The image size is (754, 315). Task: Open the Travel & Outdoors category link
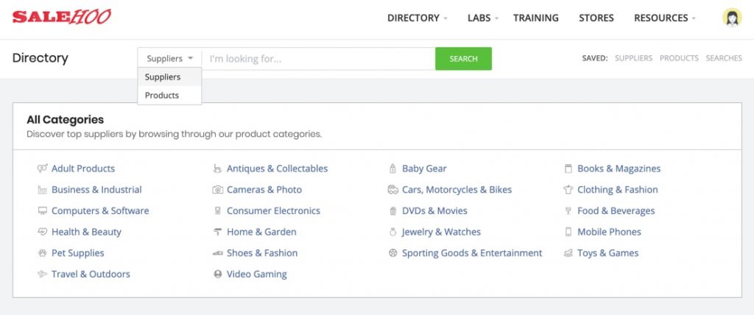point(91,274)
